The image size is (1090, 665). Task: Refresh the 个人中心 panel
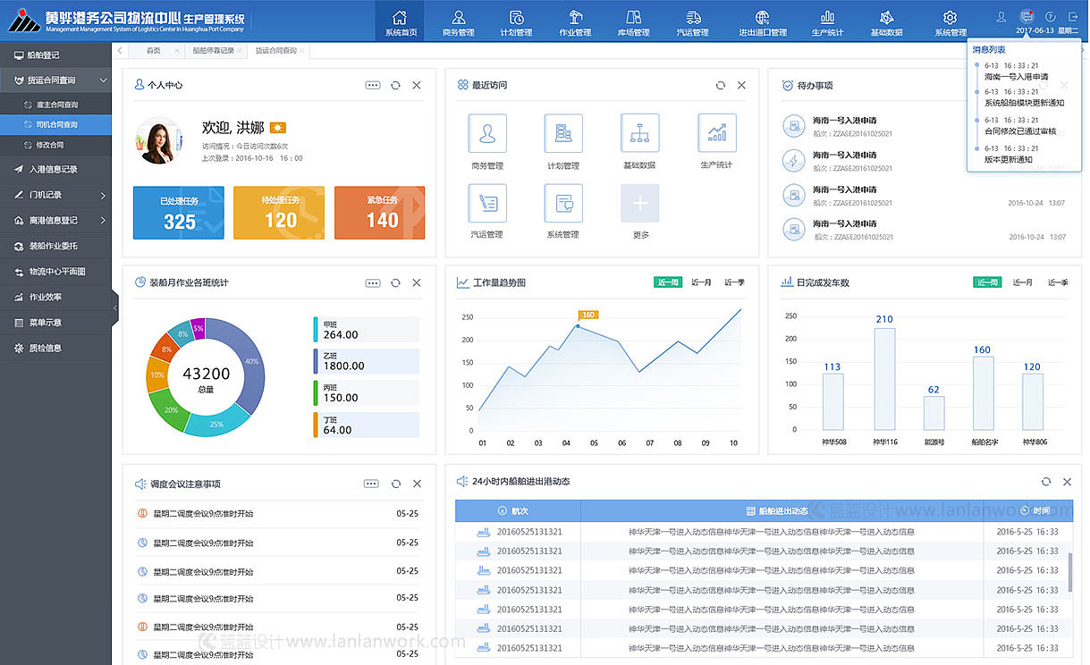[x=395, y=85]
